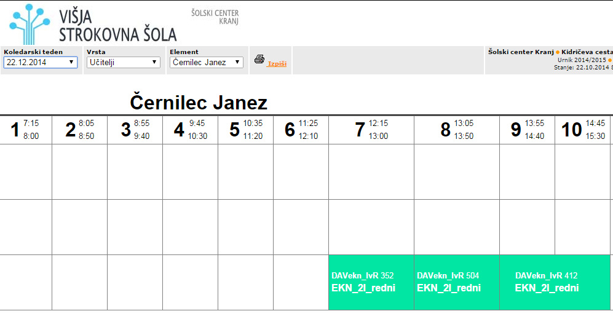Open the Vrsta dropdown showing Učitelji
Image resolution: width=613 pixels, height=319 pixels.
tap(124, 62)
